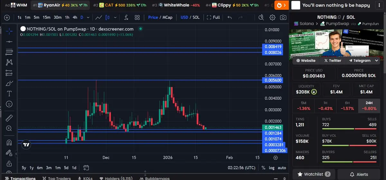Expand the time interval dropdown
This screenshot has width=386, height=180.
pyautogui.click(x=88, y=17)
